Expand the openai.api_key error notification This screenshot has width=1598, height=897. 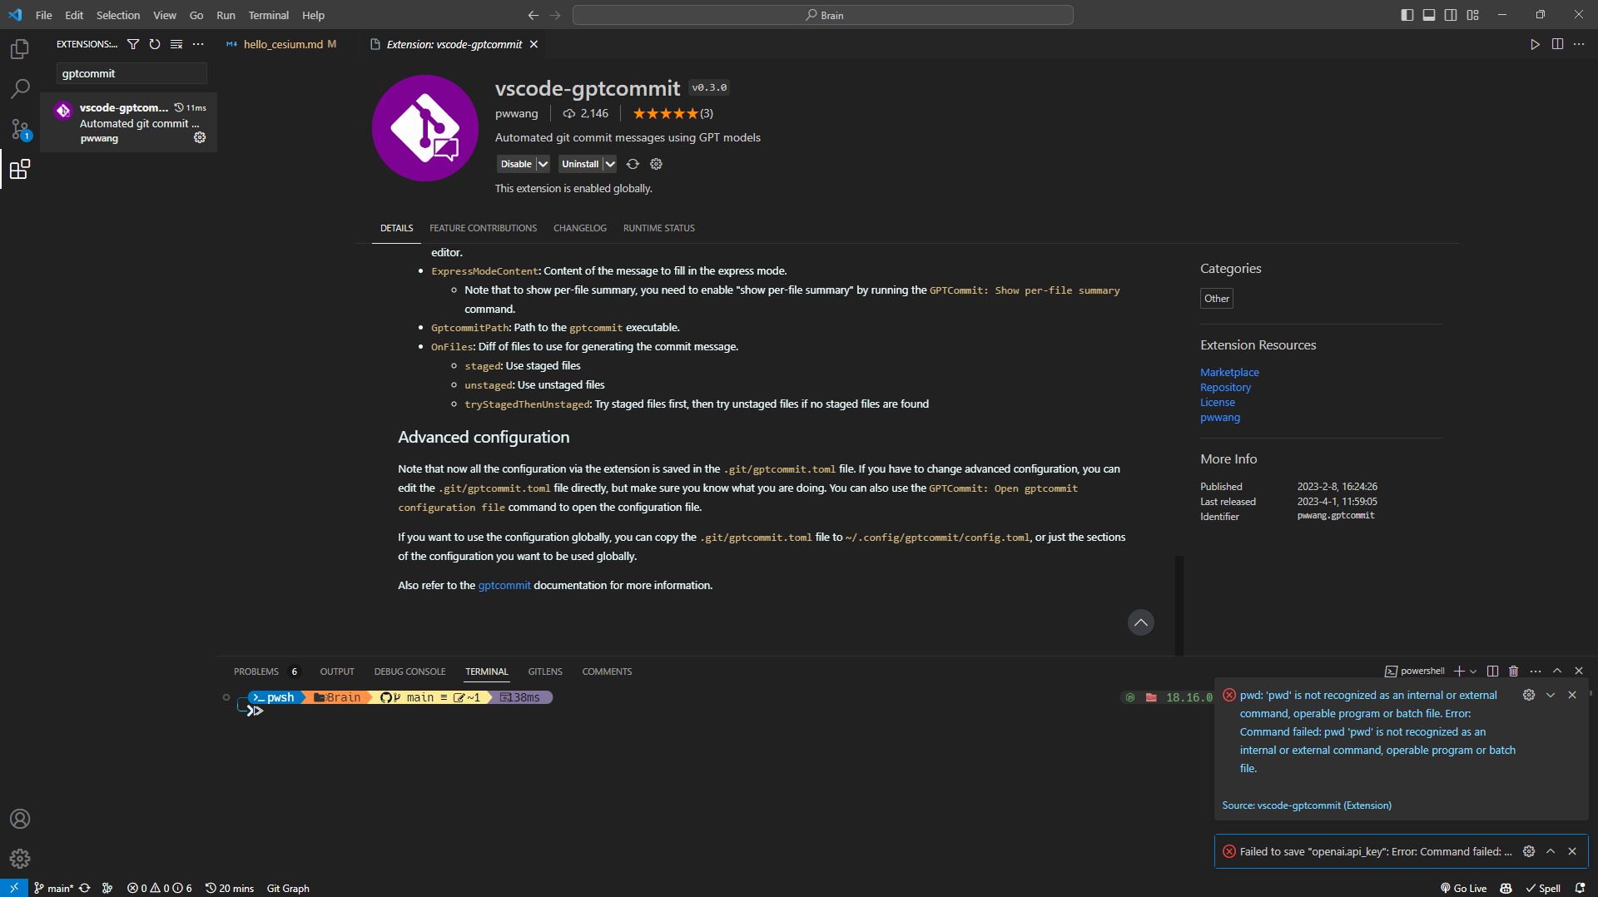[x=1551, y=851]
